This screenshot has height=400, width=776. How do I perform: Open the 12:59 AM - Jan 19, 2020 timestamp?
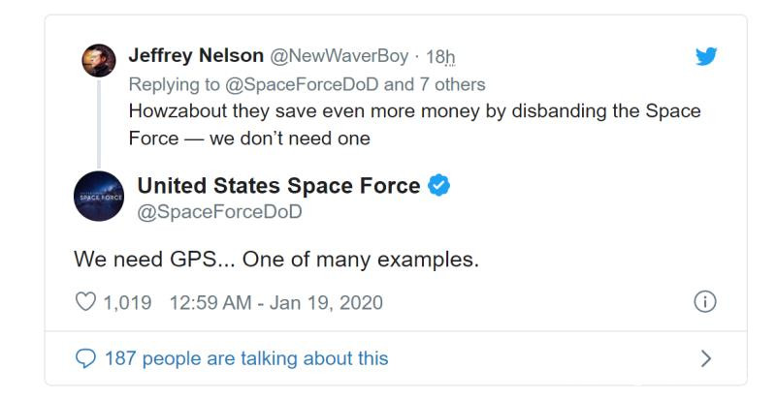[275, 302]
